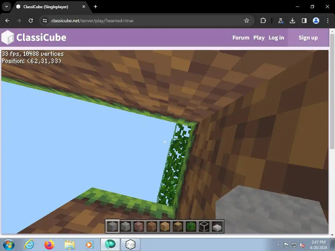
Task: Click the muted volume tray icon
Action: pos(302,245)
